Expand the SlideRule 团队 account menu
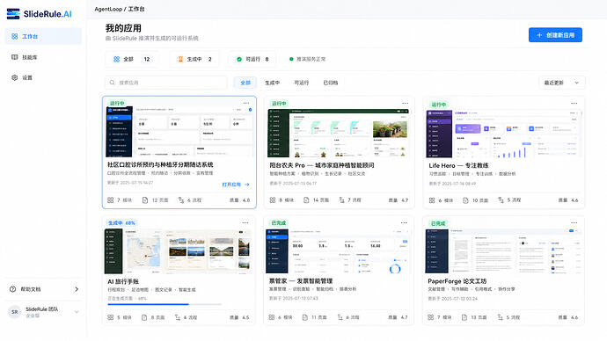607x341 pixels. 77,312
